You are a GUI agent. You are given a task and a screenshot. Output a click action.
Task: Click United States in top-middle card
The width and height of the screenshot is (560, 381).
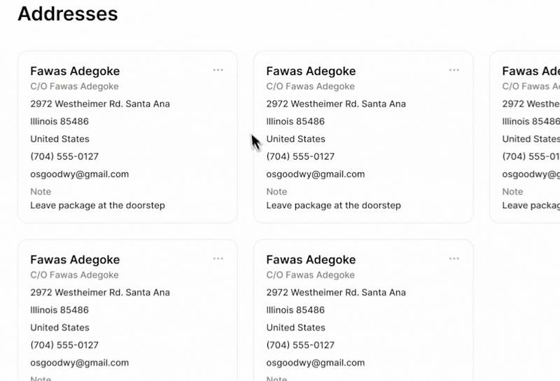(295, 139)
